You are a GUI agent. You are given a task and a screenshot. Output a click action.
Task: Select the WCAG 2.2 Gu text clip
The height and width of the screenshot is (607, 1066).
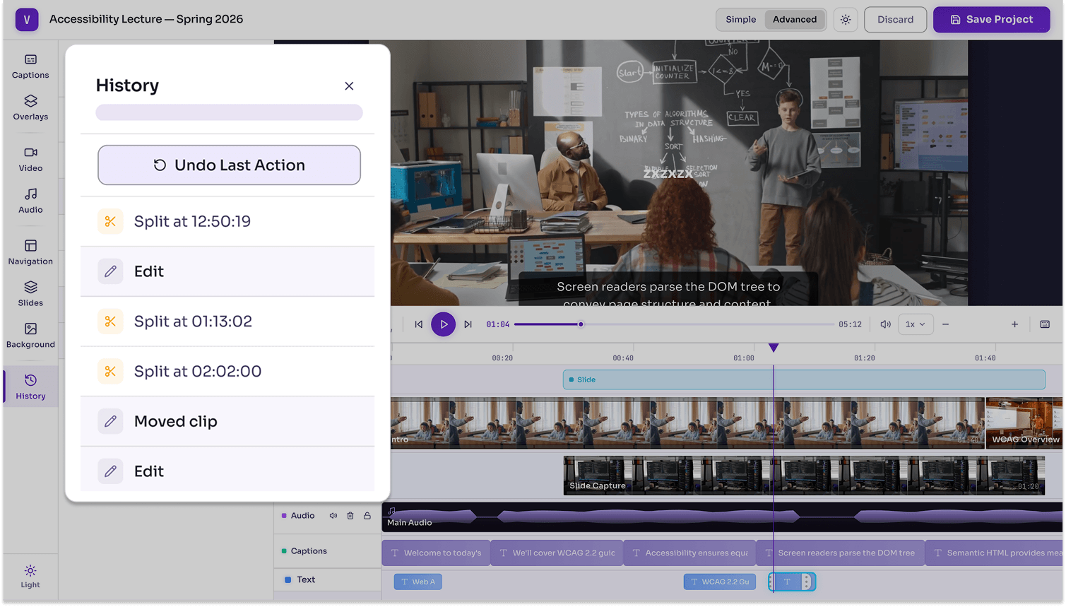(x=720, y=582)
